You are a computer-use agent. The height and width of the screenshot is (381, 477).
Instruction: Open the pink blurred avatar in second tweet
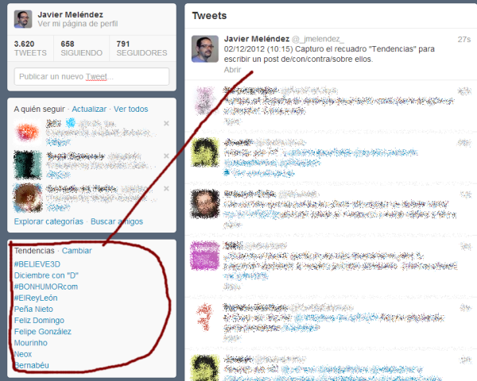205,101
